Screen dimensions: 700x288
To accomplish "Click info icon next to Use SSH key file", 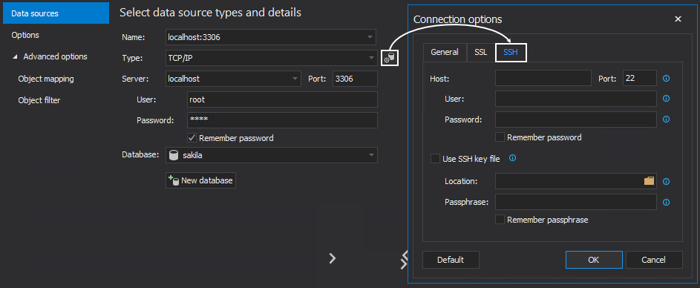I will tap(512, 158).
